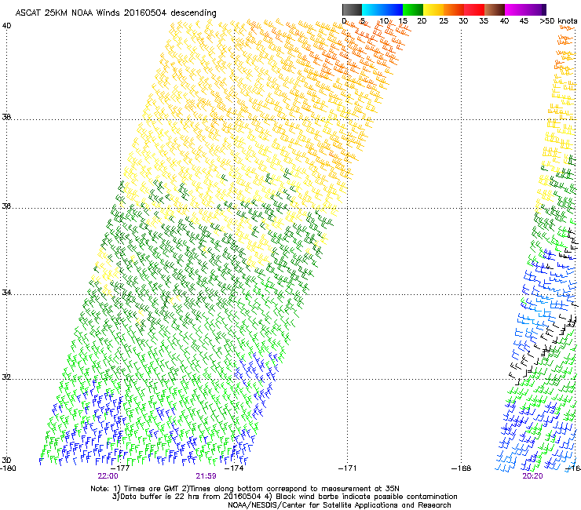581x510 pixels.
Task: Click the green 15-20 knots legend segment
Action: click(x=413, y=9)
